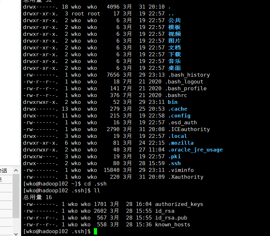Click the id_rsa private key file name

(165, 211)
